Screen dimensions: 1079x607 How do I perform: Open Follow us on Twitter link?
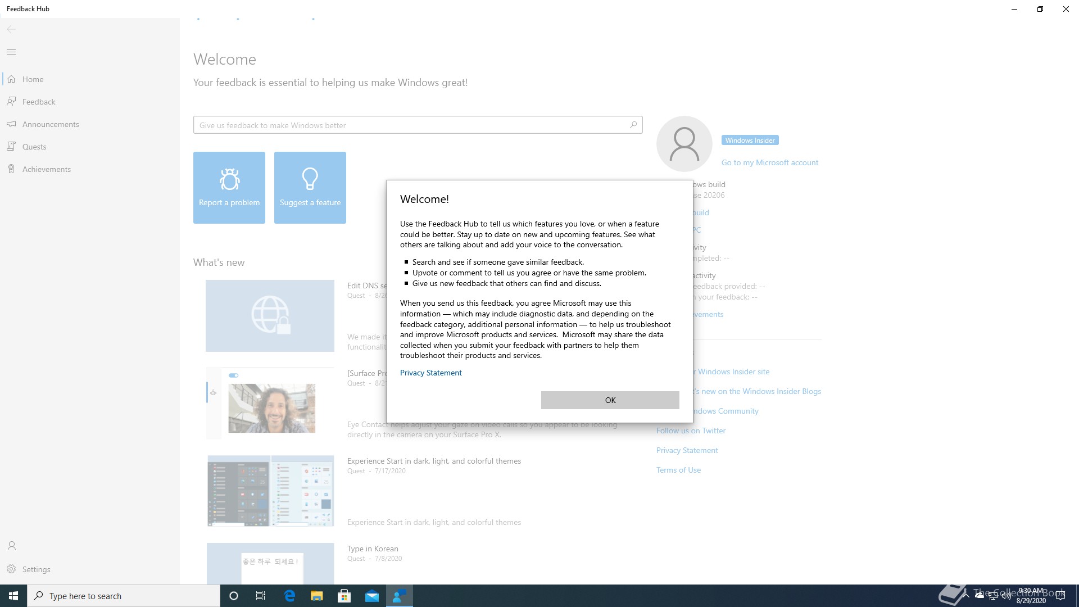[x=691, y=431]
